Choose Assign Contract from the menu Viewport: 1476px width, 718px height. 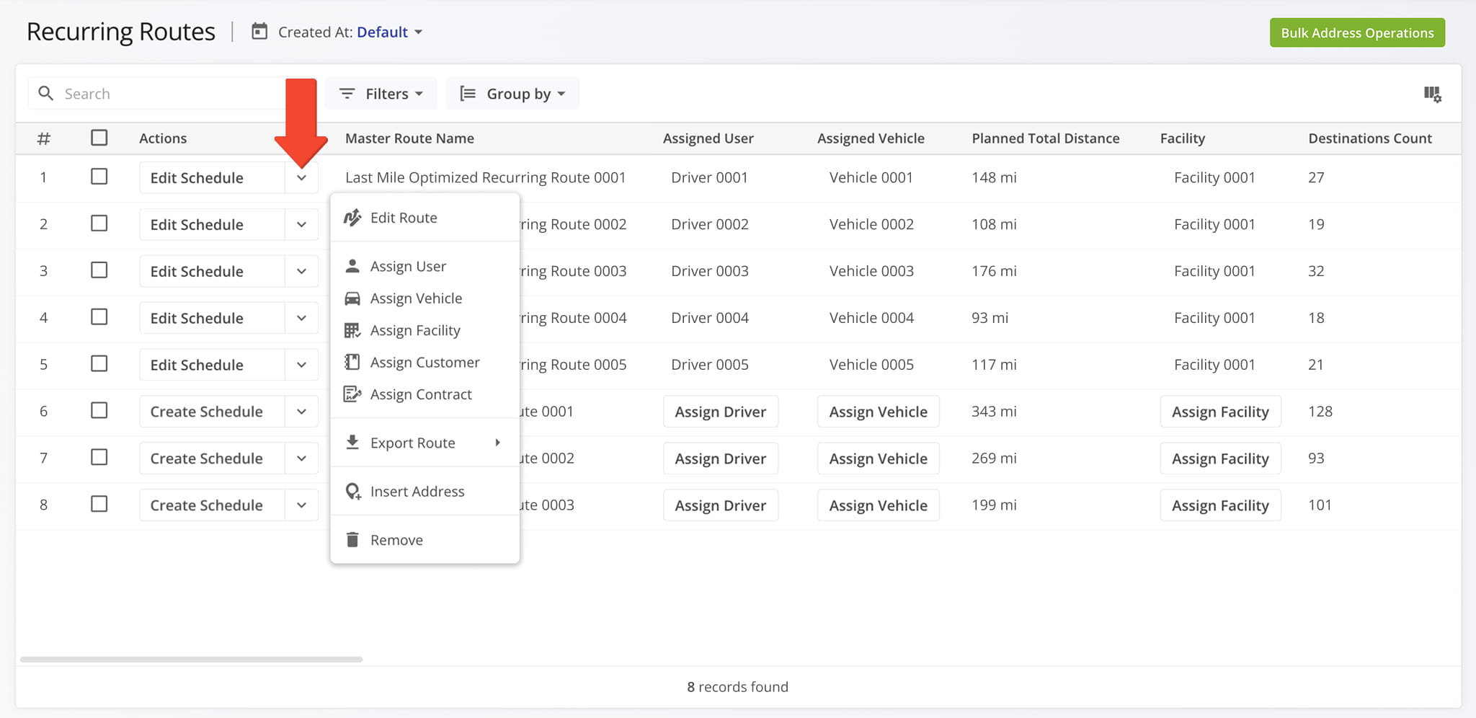click(424, 394)
